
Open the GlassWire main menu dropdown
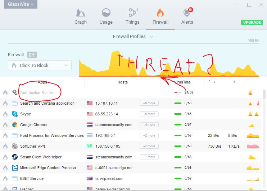(x=21, y=4)
